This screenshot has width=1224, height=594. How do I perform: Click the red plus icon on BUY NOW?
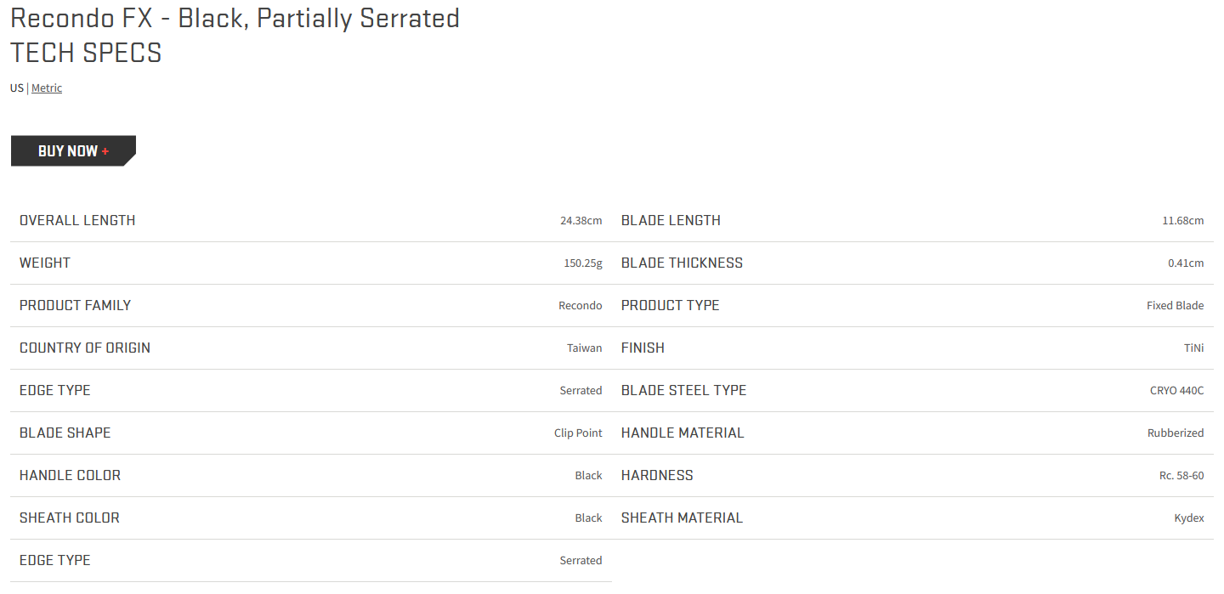coord(105,151)
